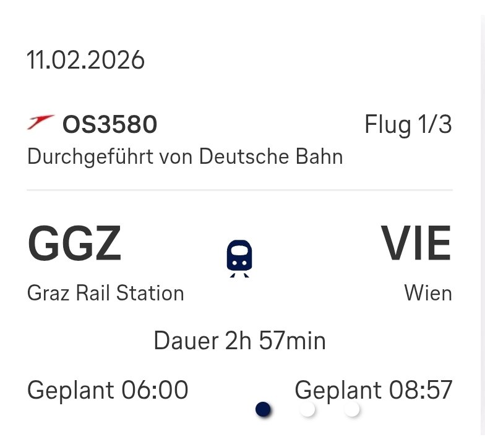Jump to the third page dot
The image size is (485, 437).
(x=352, y=409)
